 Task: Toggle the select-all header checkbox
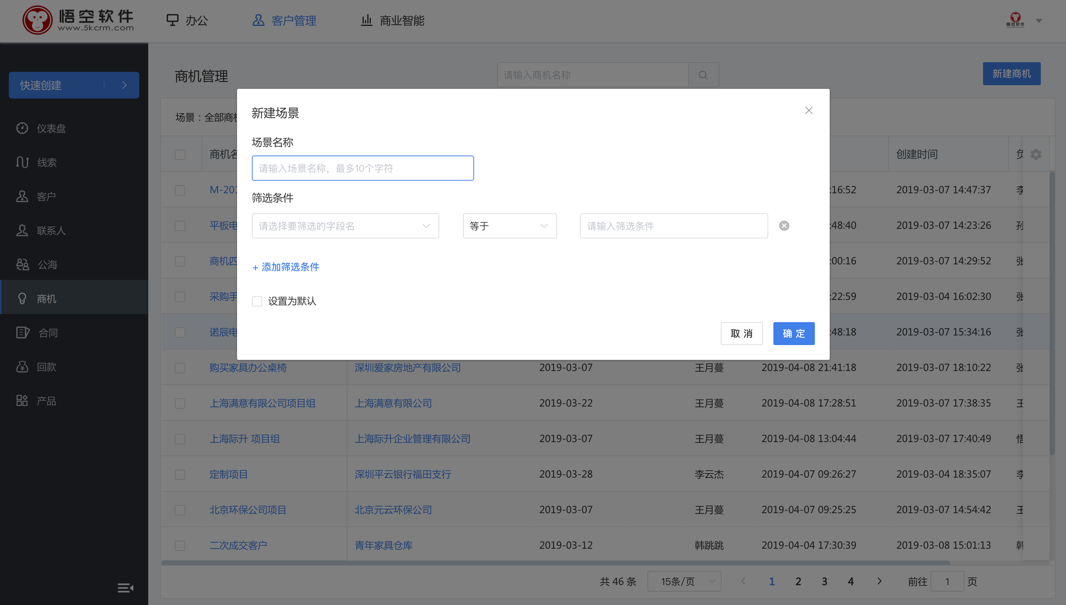click(x=180, y=154)
